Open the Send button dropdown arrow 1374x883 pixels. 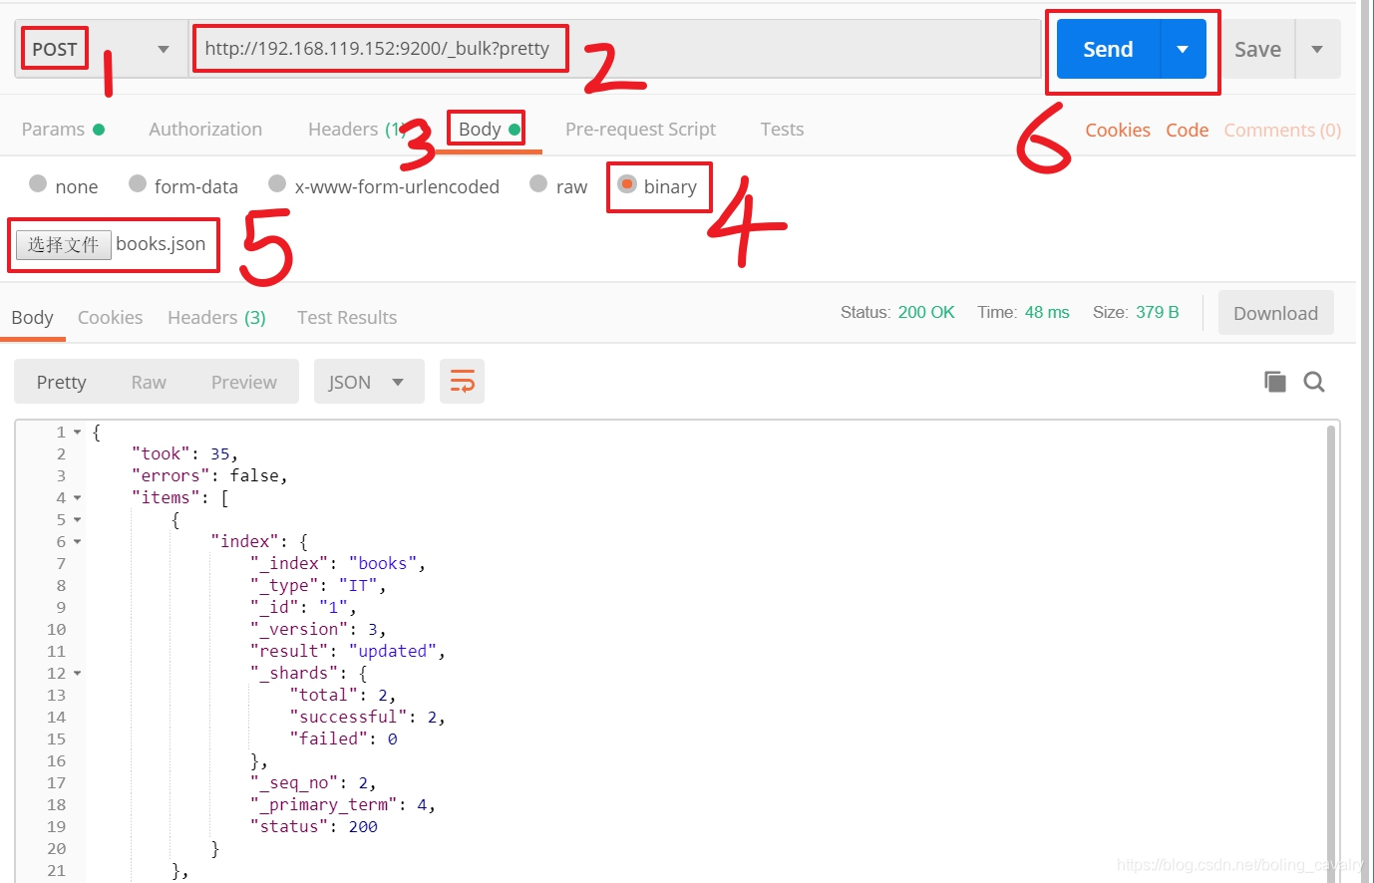[x=1183, y=49]
